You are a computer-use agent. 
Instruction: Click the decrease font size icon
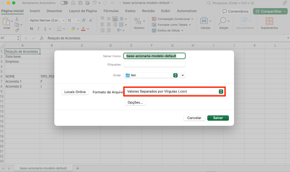point(91,20)
